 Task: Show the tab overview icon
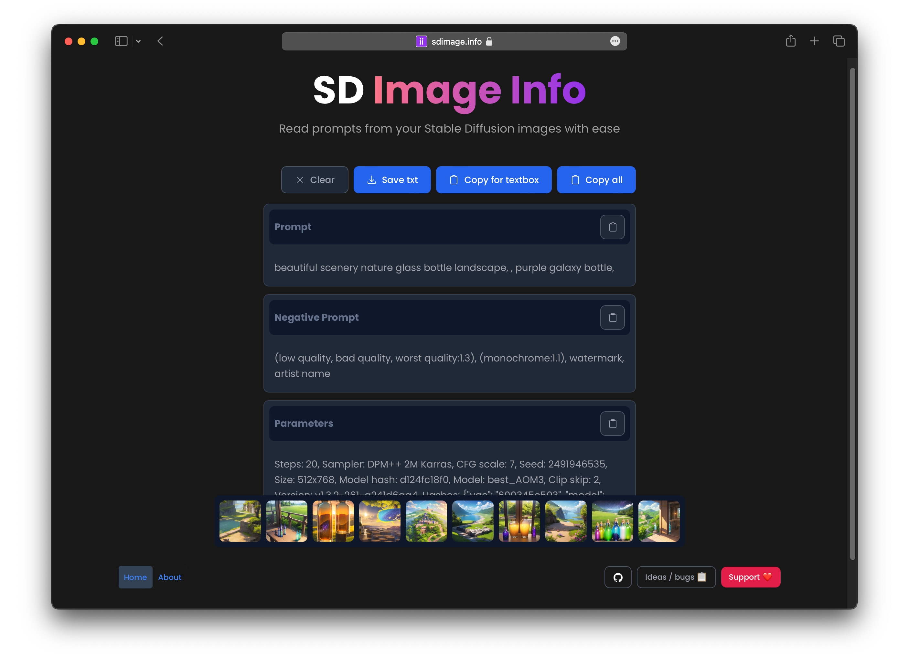tap(839, 41)
